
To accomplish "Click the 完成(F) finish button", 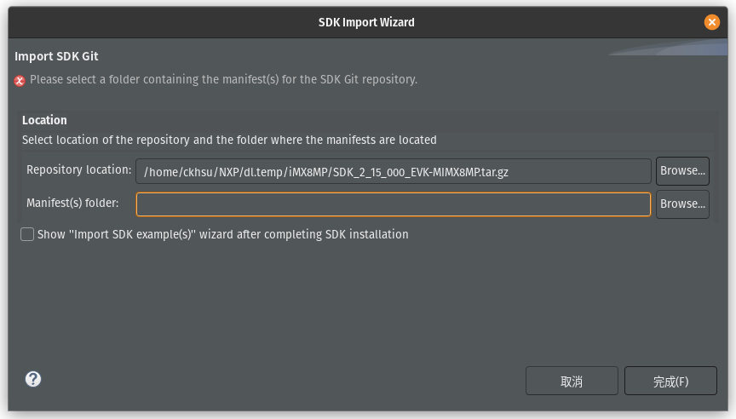I will [x=670, y=382].
